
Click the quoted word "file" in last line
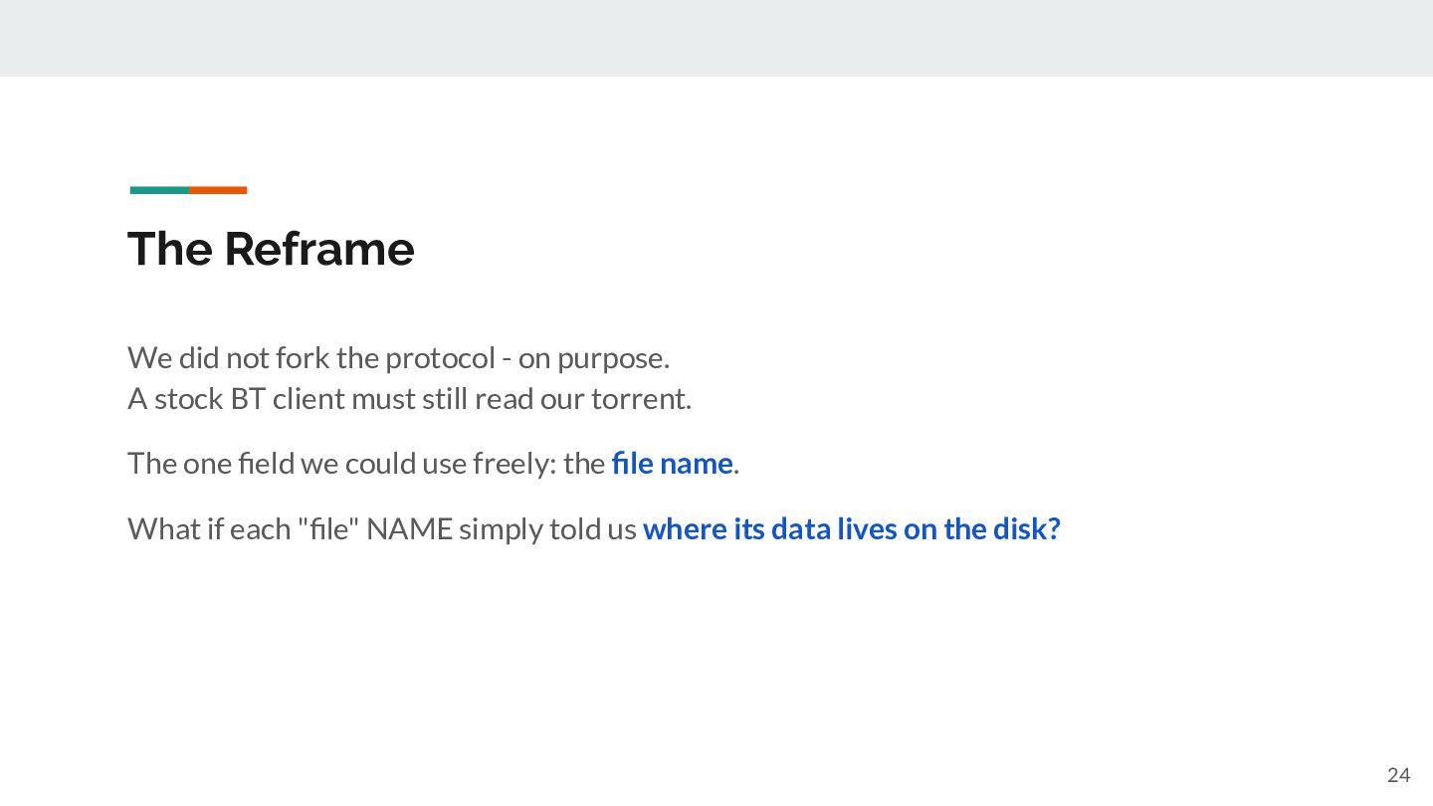(x=328, y=528)
